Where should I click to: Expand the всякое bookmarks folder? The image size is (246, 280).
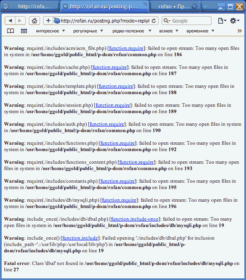pos(169,31)
